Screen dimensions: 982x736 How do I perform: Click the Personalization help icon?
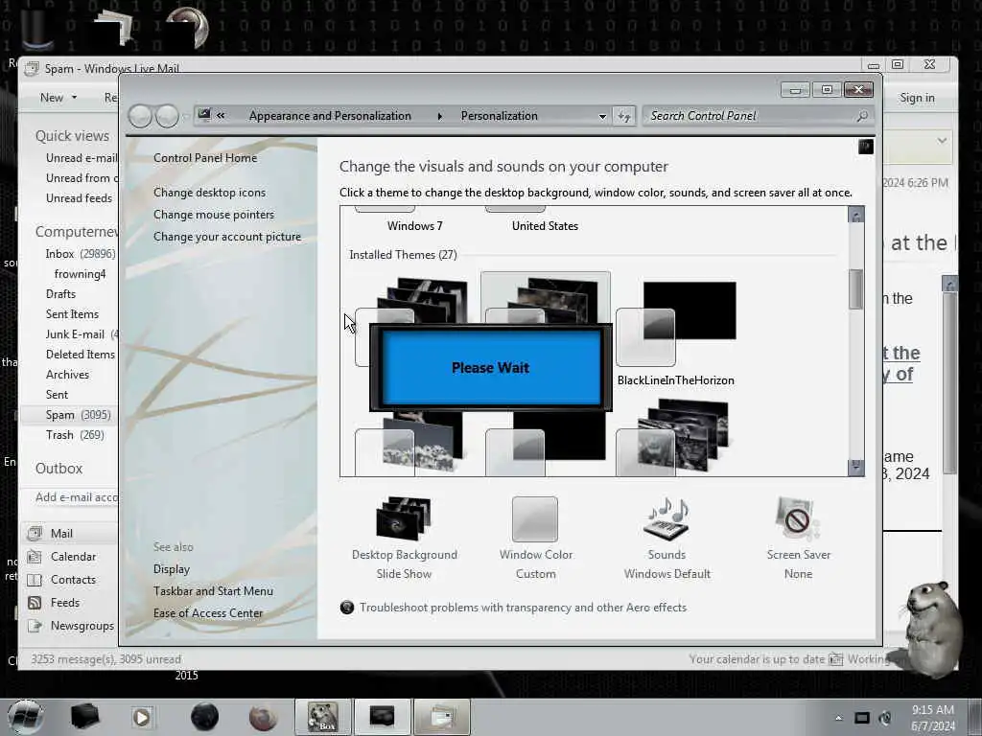tap(866, 147)
